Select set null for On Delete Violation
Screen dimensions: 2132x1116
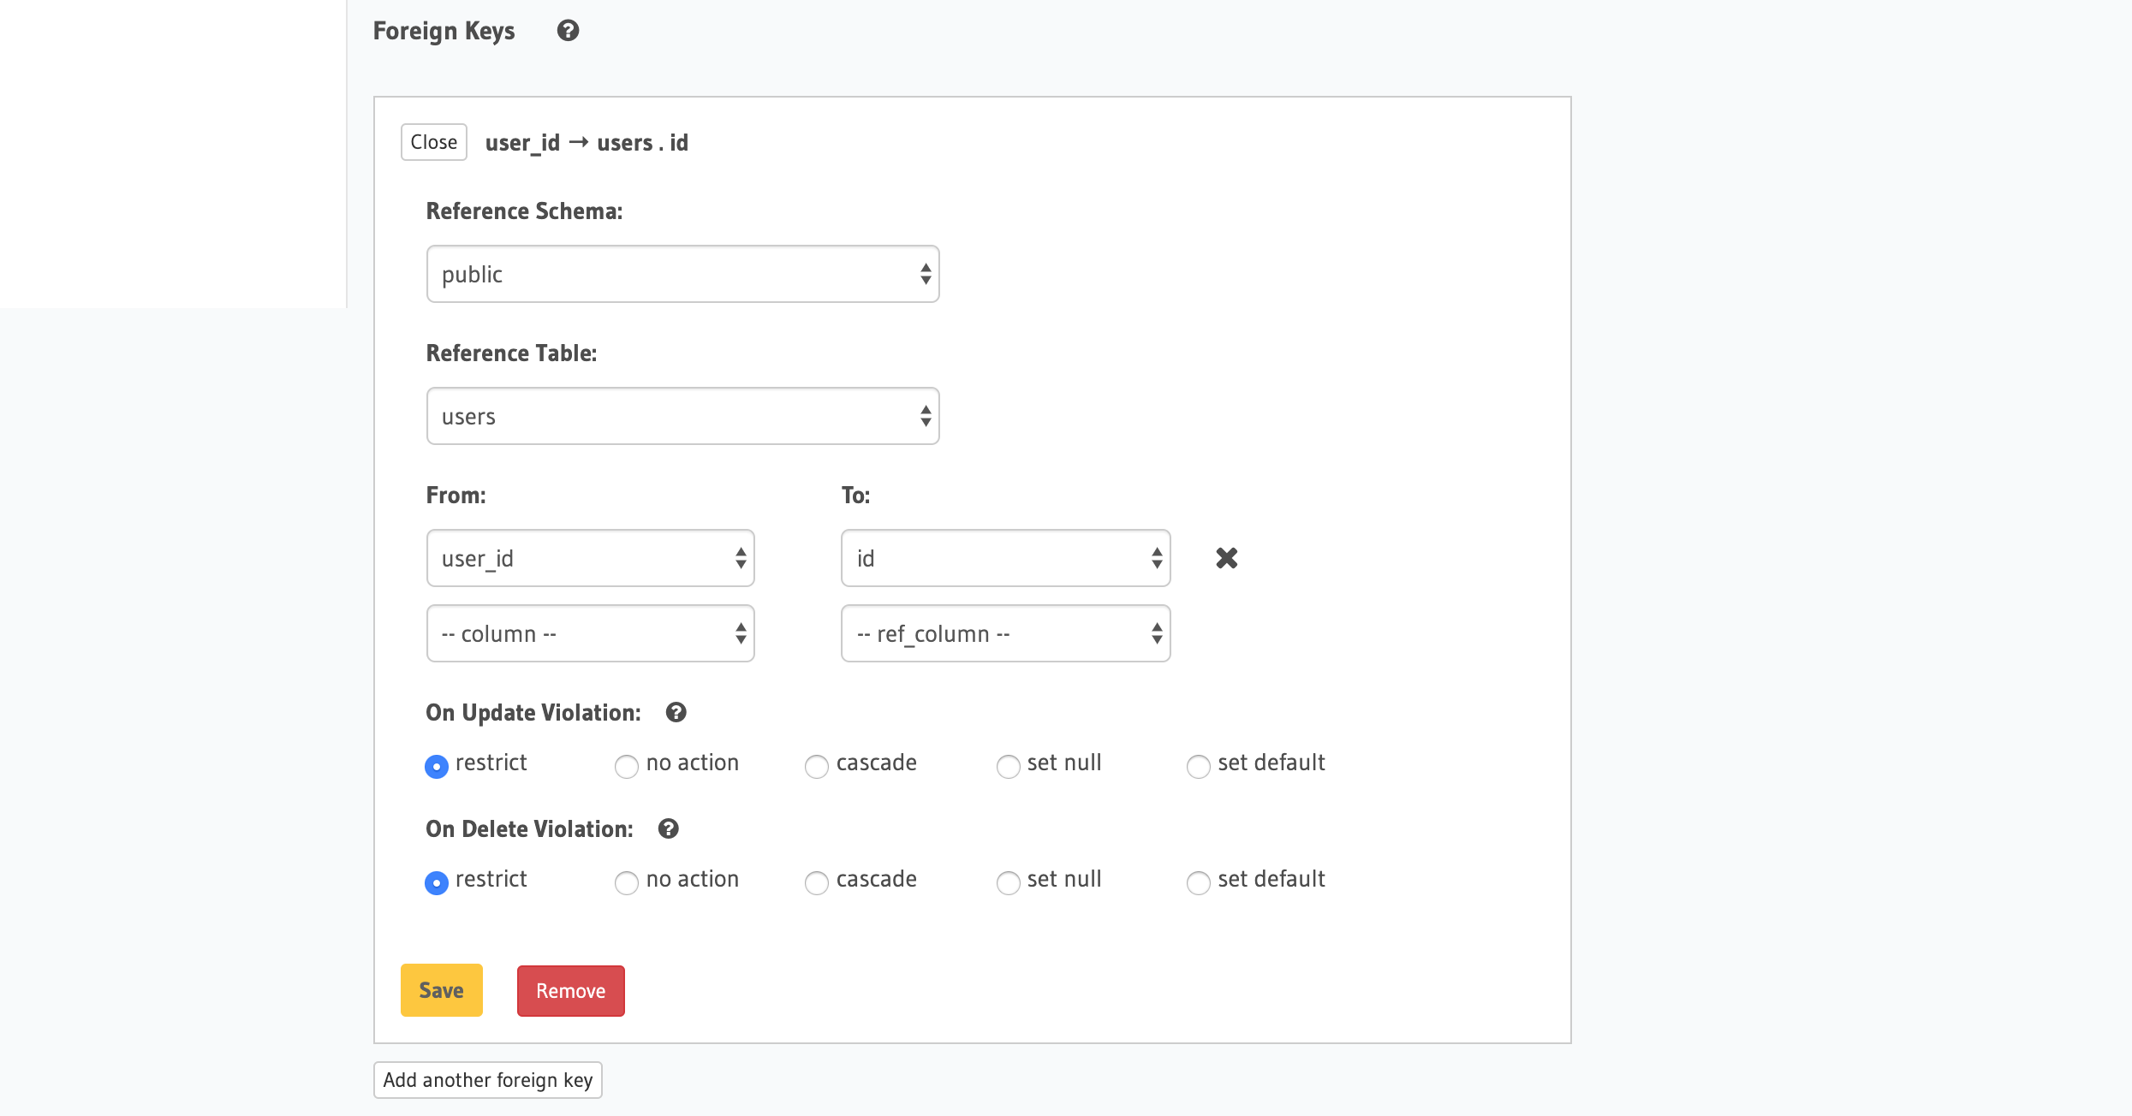1008,882
